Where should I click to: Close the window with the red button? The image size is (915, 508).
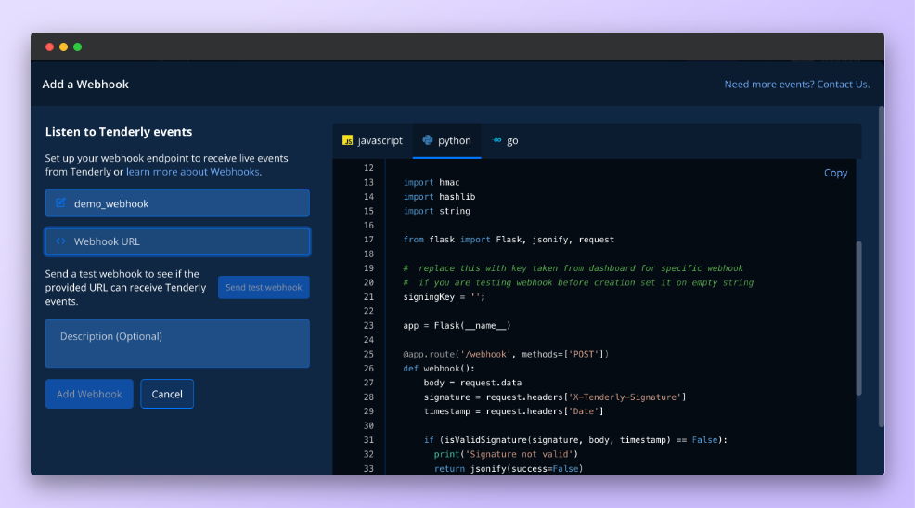[50, 46]
